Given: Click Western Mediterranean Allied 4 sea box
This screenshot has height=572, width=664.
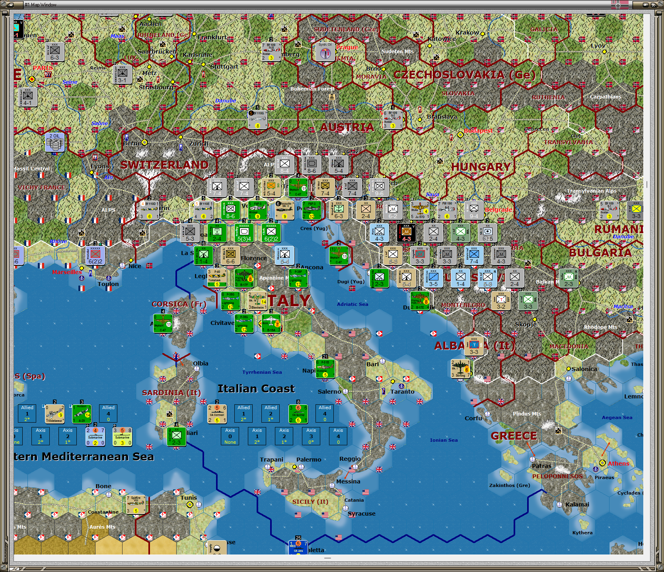Looking at the screenshot, I should pyautogui.click(x=108, y=414).
